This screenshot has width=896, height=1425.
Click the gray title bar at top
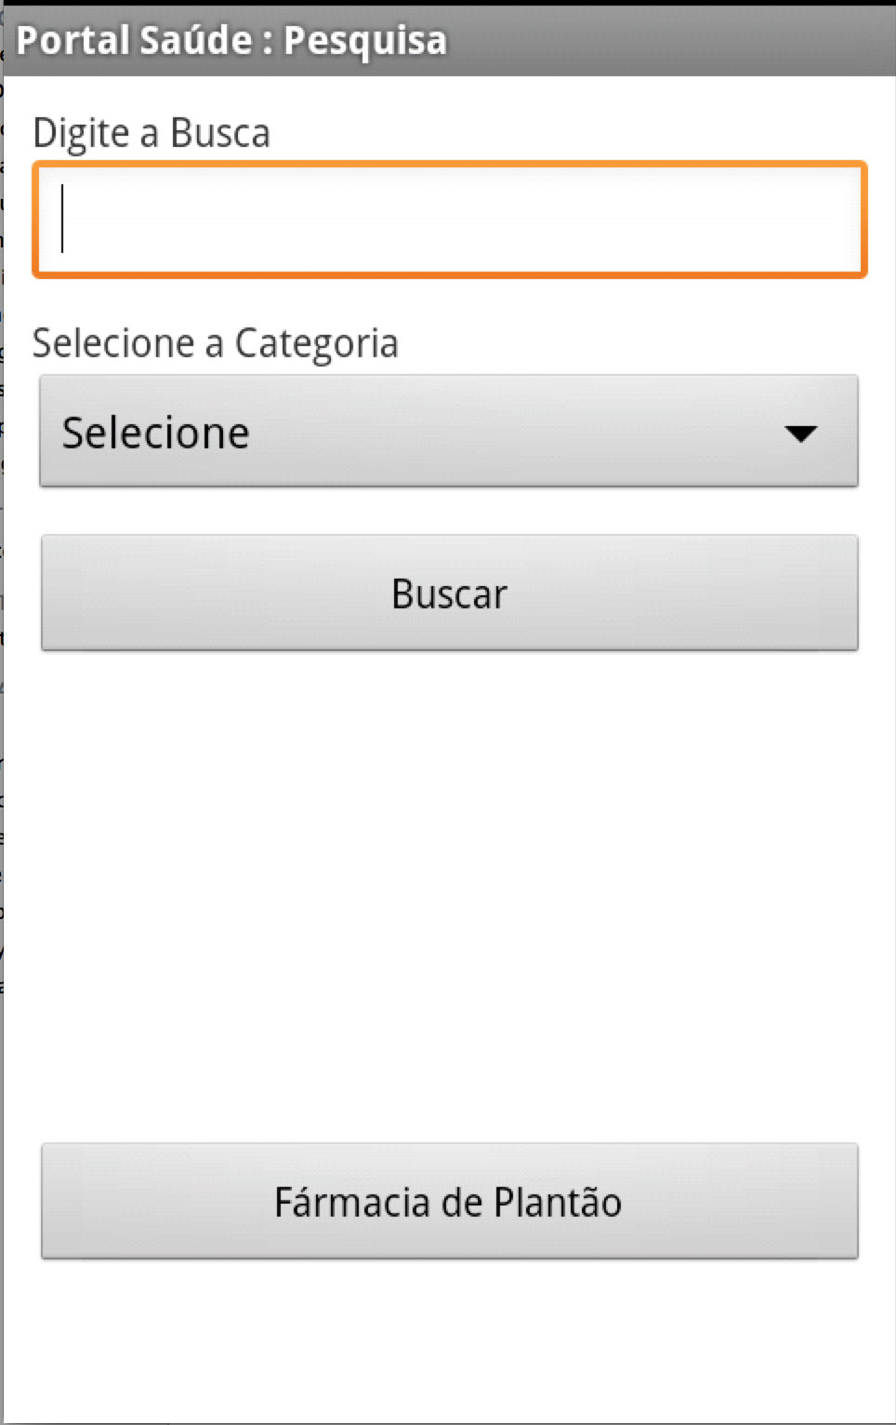pos(651,40)
